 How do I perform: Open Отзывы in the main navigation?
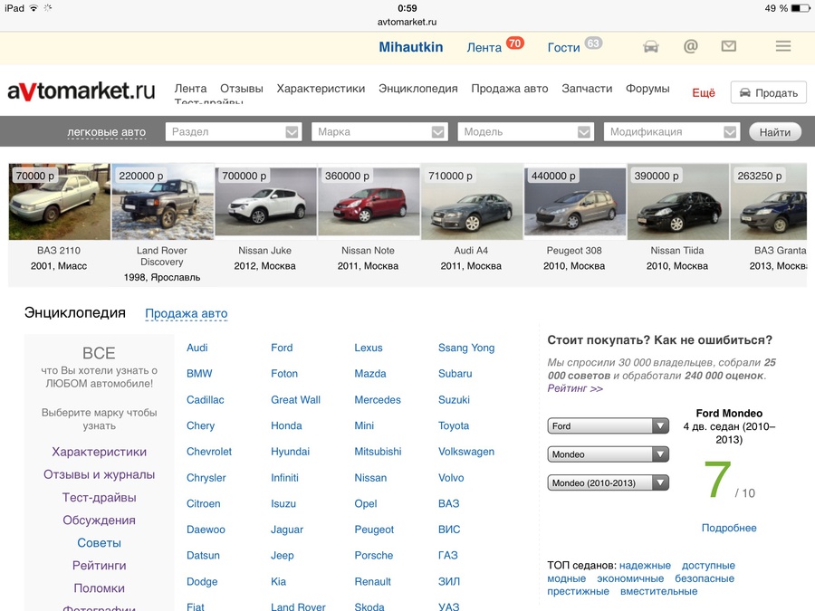(x=242, y=89)
